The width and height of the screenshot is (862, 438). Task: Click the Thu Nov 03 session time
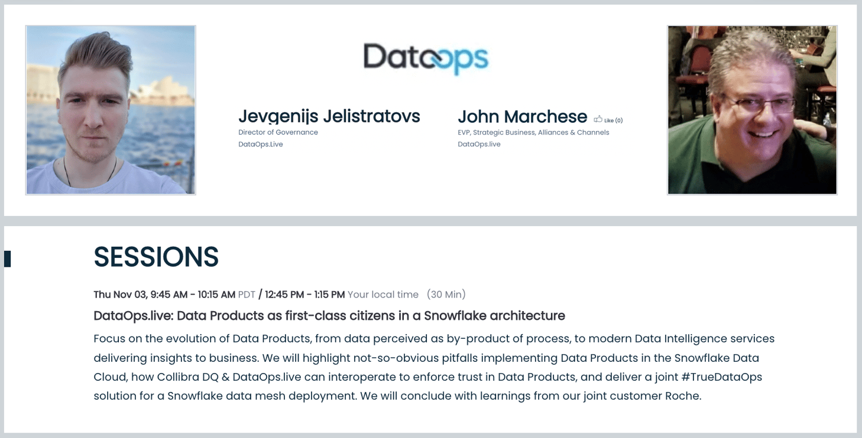pos(164,294)
